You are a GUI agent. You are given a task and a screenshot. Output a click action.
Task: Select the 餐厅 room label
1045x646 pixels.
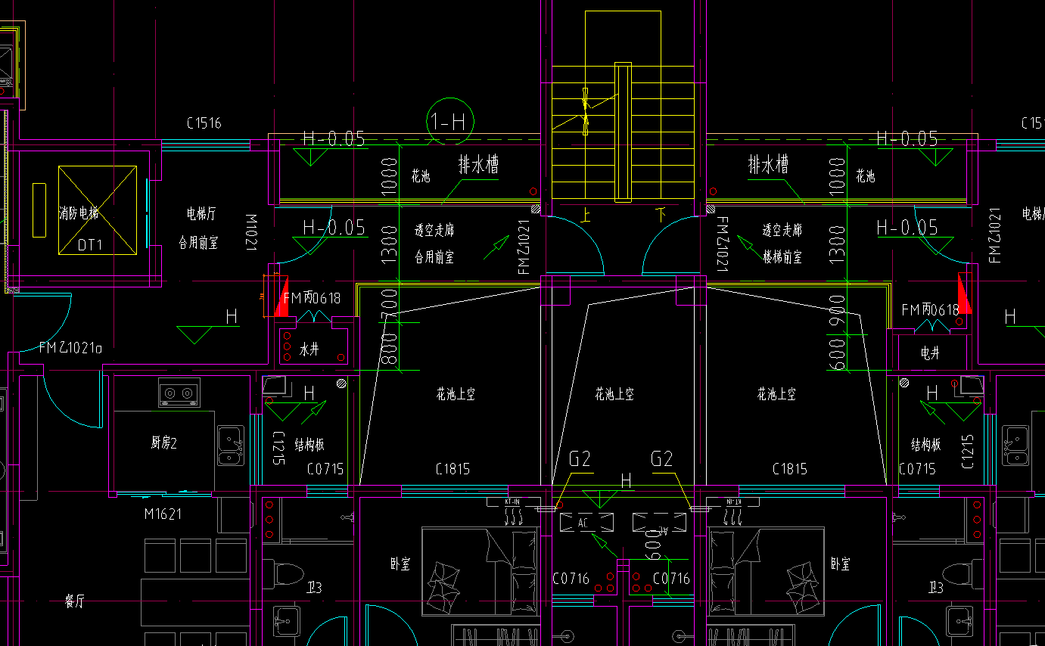tap(75, 602)
